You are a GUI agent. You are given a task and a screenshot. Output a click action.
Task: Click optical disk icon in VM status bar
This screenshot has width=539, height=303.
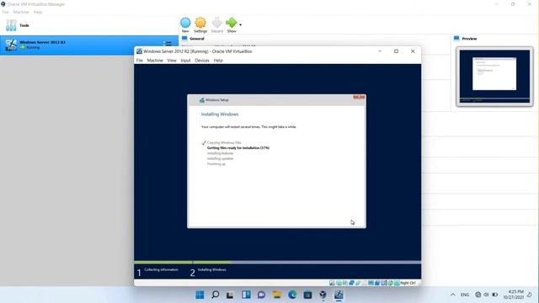click(x=339, y=283)
